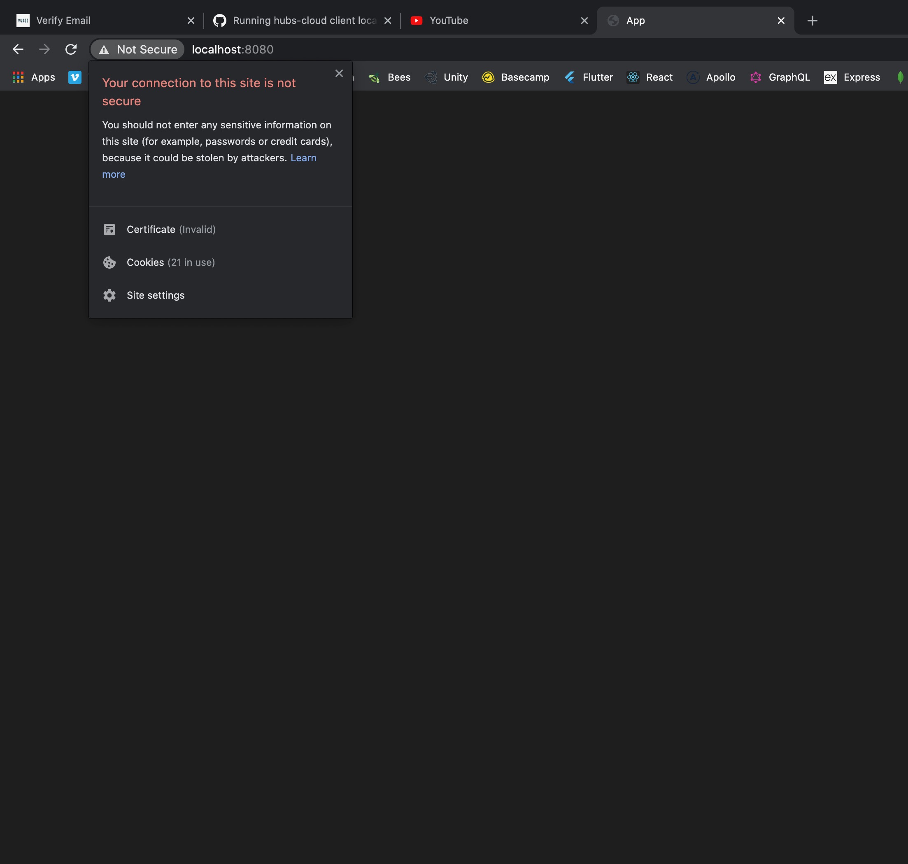Go back with the back arrow
The image size is (908, 864).
pyautogui.click(x=18, y=49)
